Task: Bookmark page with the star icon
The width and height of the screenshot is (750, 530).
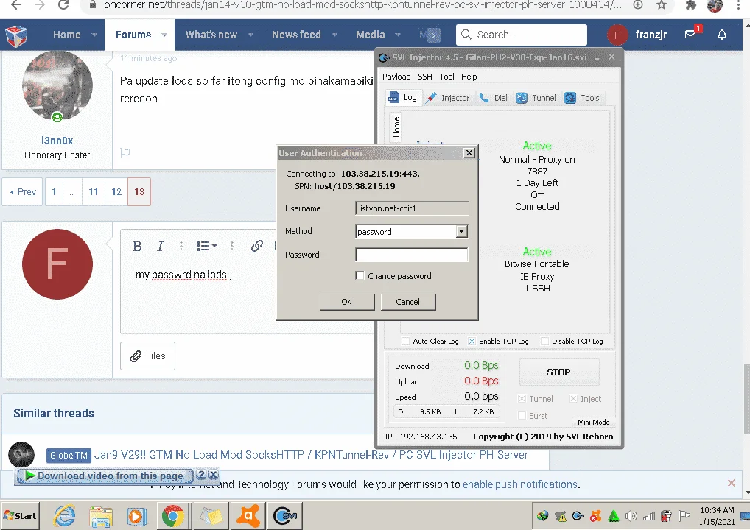Action: tap(661, 5)
